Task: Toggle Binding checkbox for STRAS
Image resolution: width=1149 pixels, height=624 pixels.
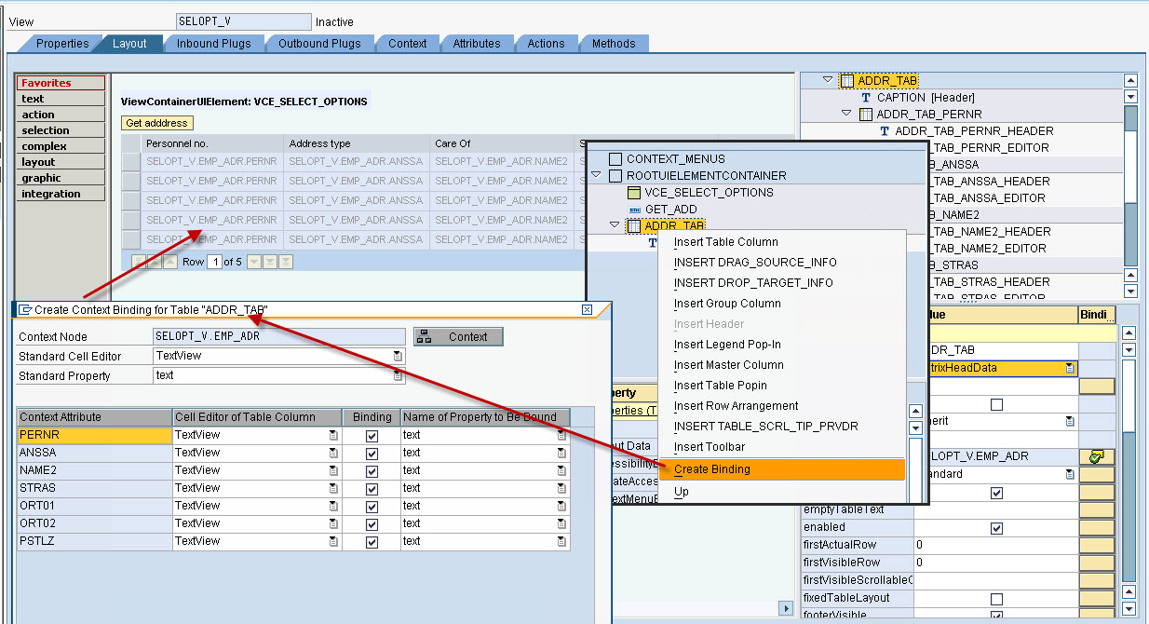Action: coord(372,489)
